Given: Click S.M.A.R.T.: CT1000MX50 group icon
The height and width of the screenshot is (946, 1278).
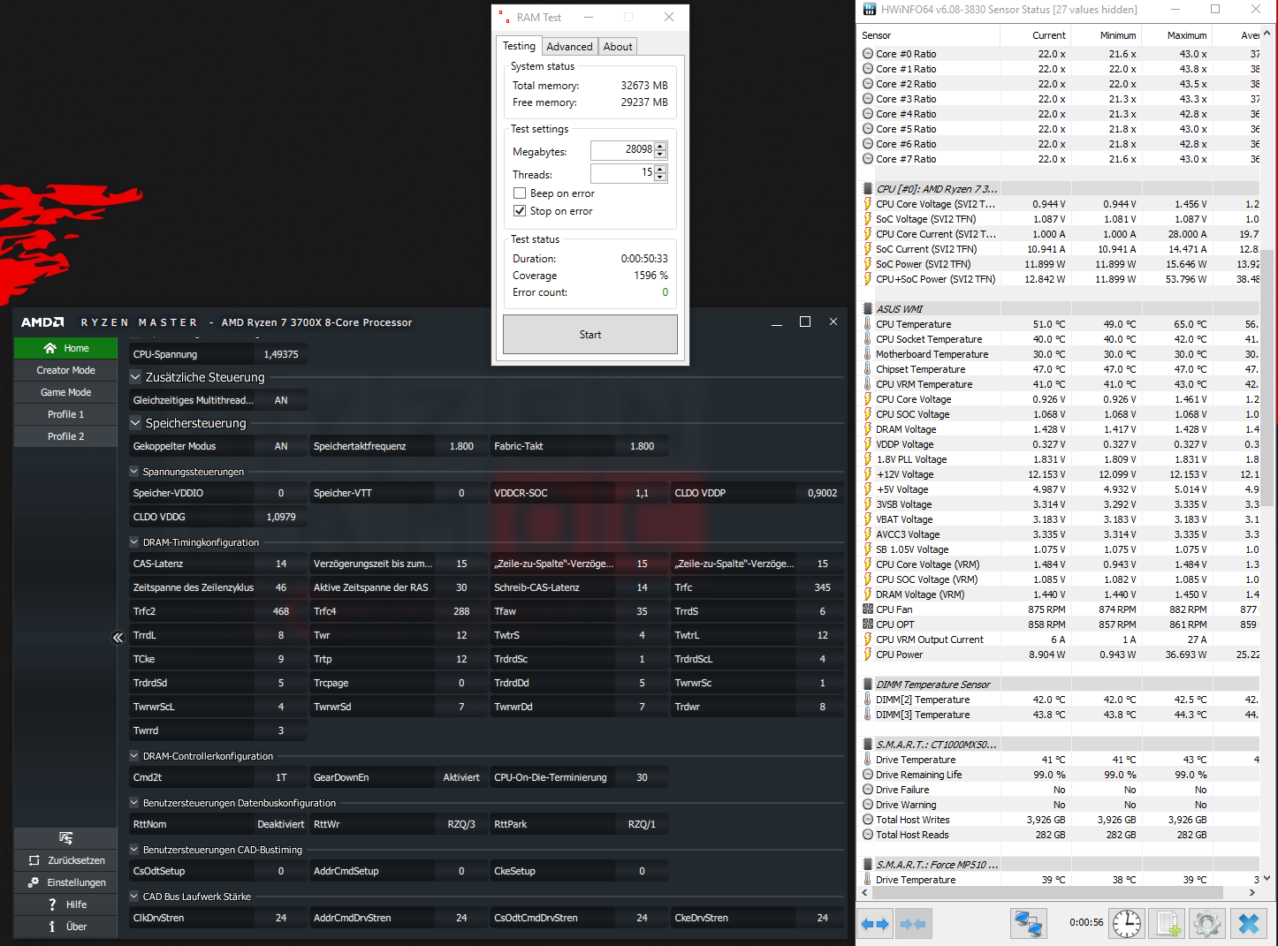Looking at the screenshot, I should click(x=868, y=745).
